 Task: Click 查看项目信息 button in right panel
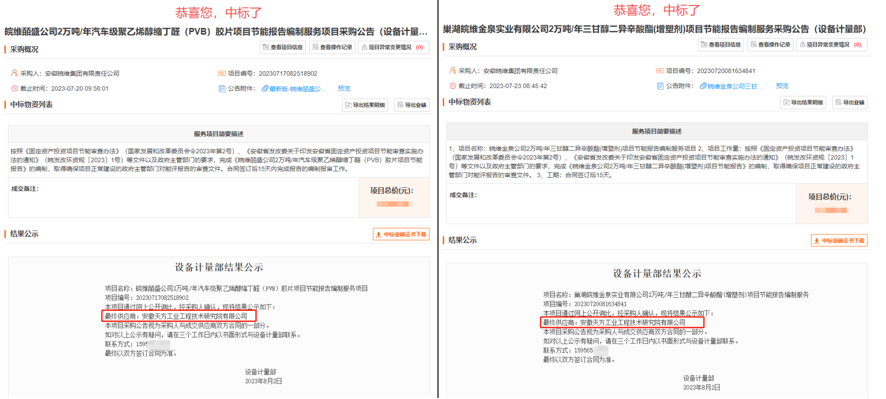click(721, 45)
